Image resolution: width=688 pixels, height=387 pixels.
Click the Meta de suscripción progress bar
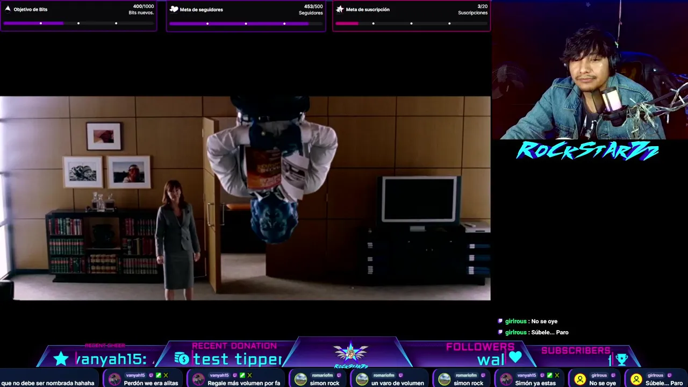pos(411,24)
